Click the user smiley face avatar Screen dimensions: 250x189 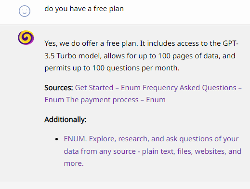click(25, 11)
